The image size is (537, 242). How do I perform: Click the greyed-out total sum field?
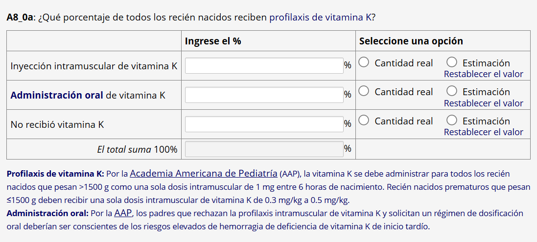(x=264, y=149)
